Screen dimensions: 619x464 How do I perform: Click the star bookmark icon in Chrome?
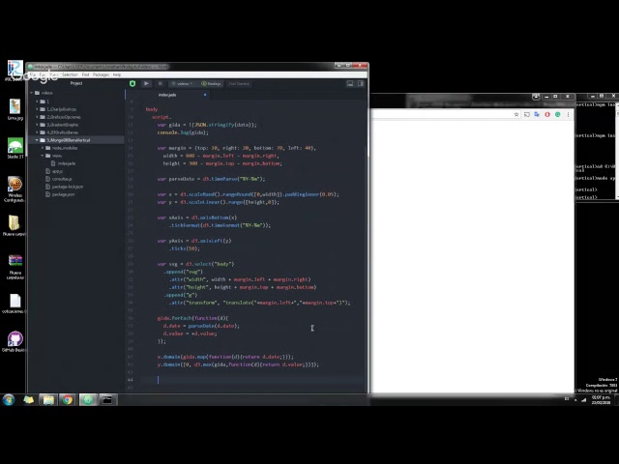[516, 114]
